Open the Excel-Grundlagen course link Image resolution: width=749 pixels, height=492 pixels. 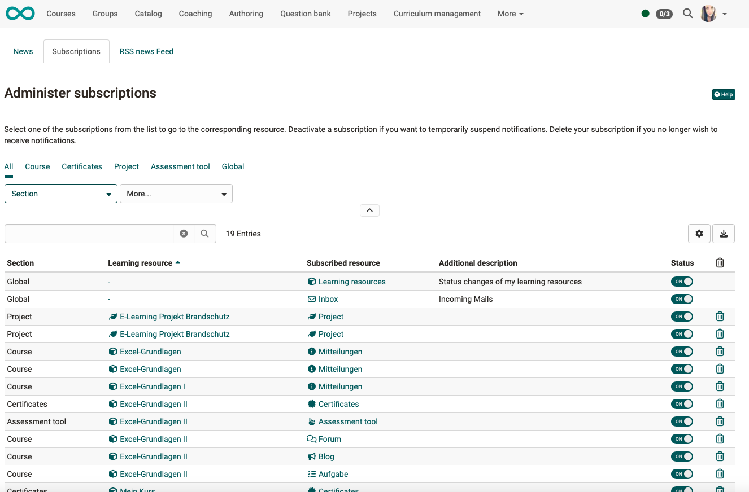150,351
